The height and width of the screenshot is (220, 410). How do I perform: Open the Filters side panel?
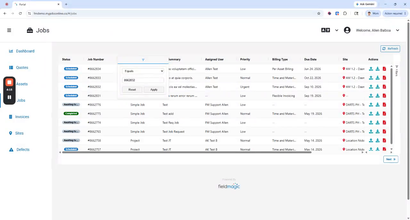pos(397,71)
